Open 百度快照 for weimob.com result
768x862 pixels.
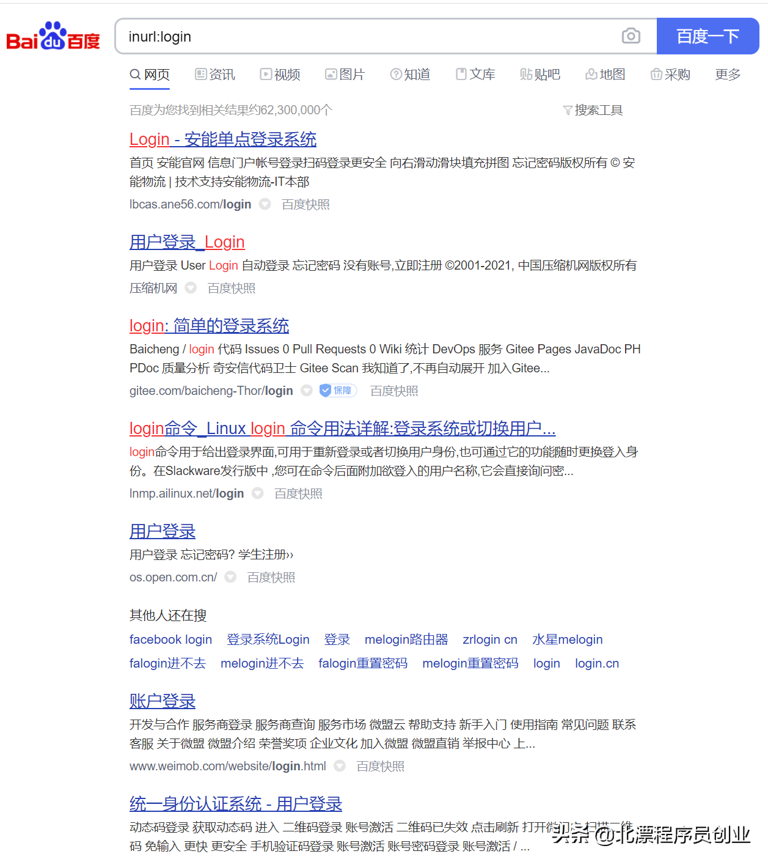pyautogui.click(x=381, y=766)
